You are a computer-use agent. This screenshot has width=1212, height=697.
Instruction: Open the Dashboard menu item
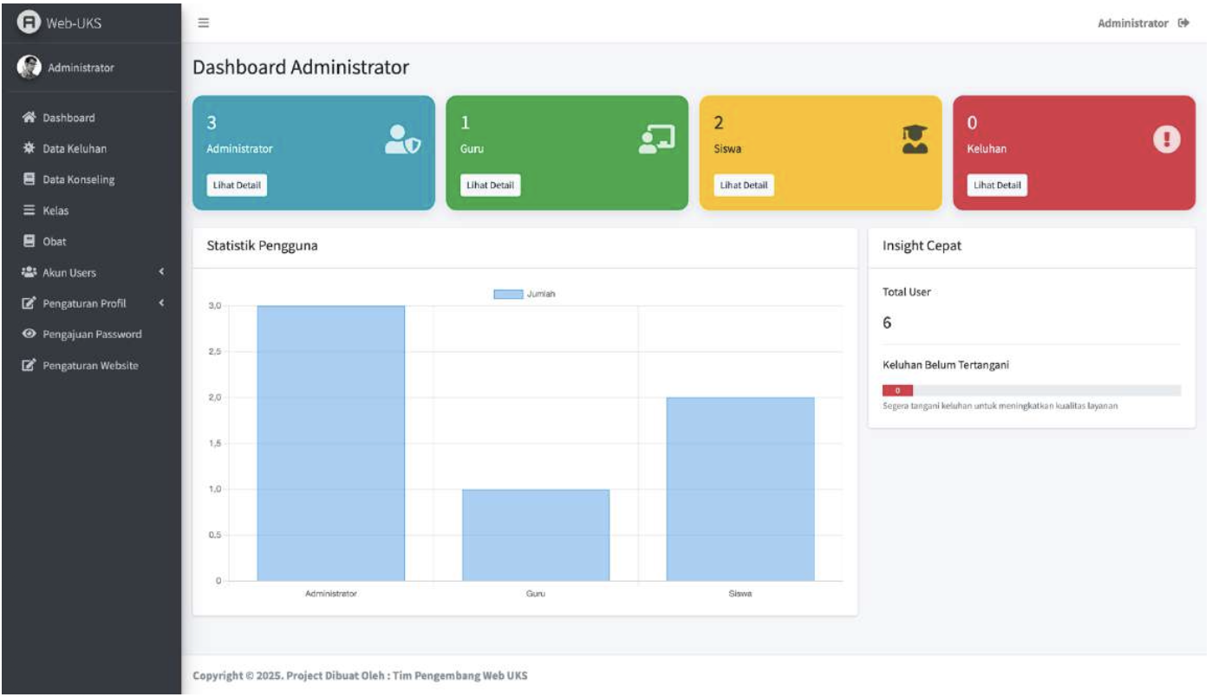click(x=91, y=118)
